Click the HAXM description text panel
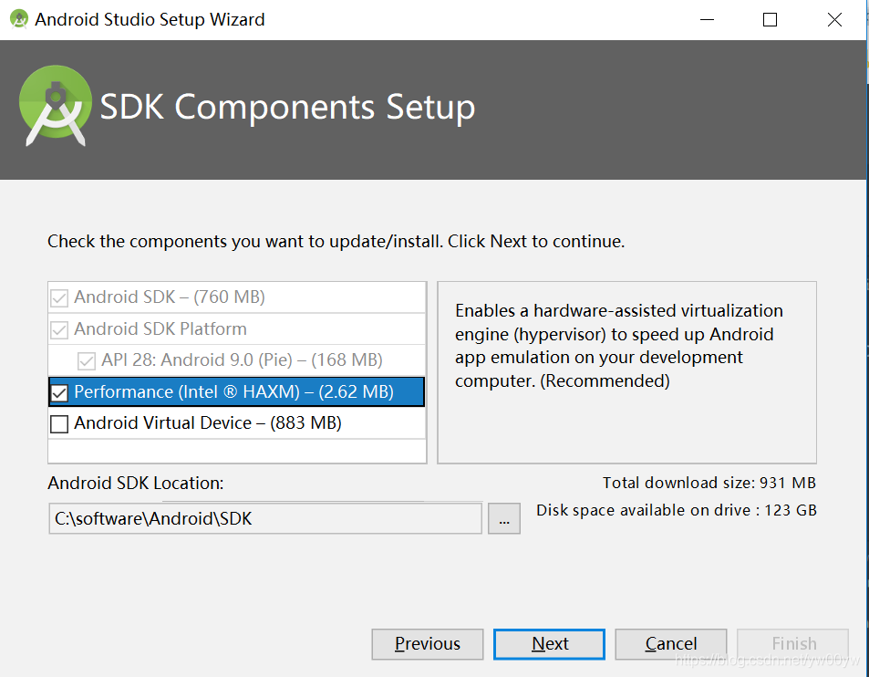This screenshot has height=677, width=869. [x=626, y=372]
